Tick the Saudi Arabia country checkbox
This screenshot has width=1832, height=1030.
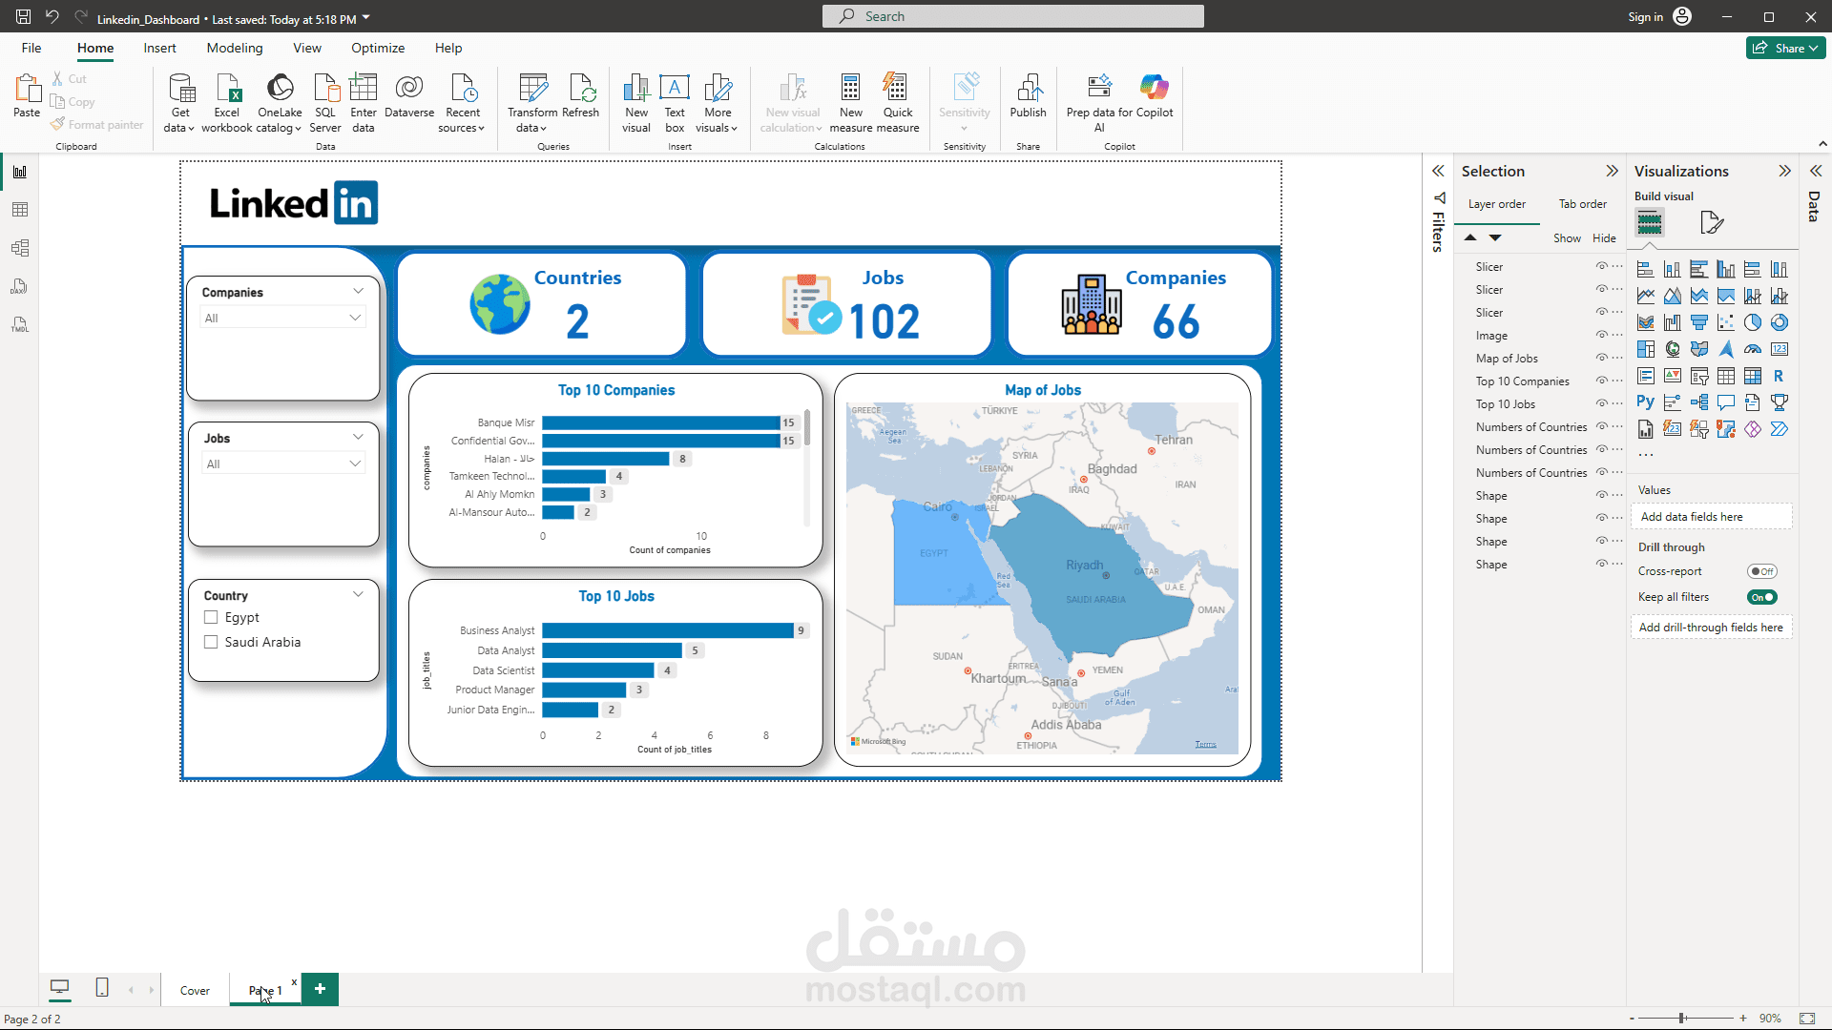tap(212, 643)
